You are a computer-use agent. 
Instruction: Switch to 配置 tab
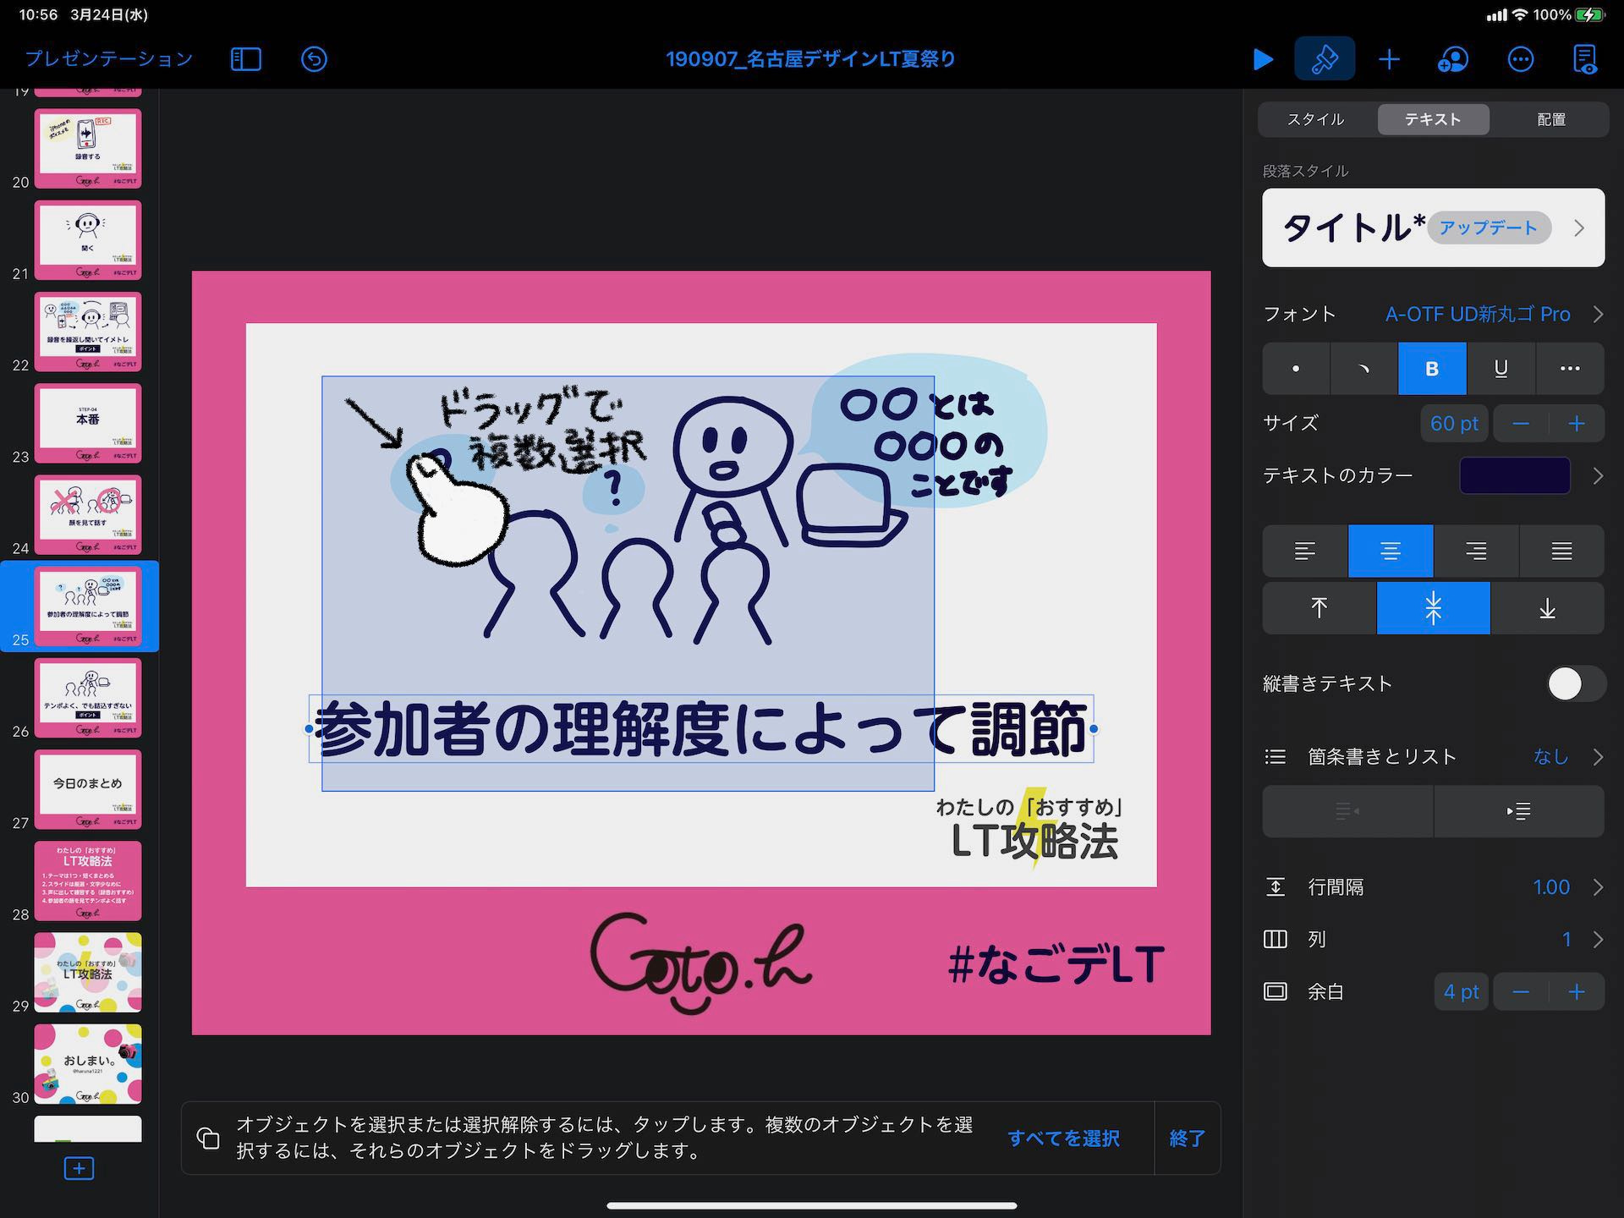click(x=1551, y=119)
